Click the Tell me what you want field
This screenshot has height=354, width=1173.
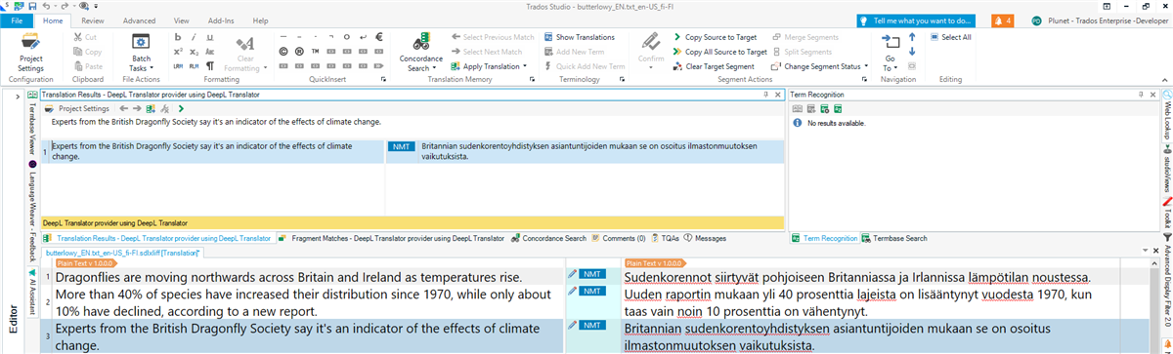pos(916,20)
